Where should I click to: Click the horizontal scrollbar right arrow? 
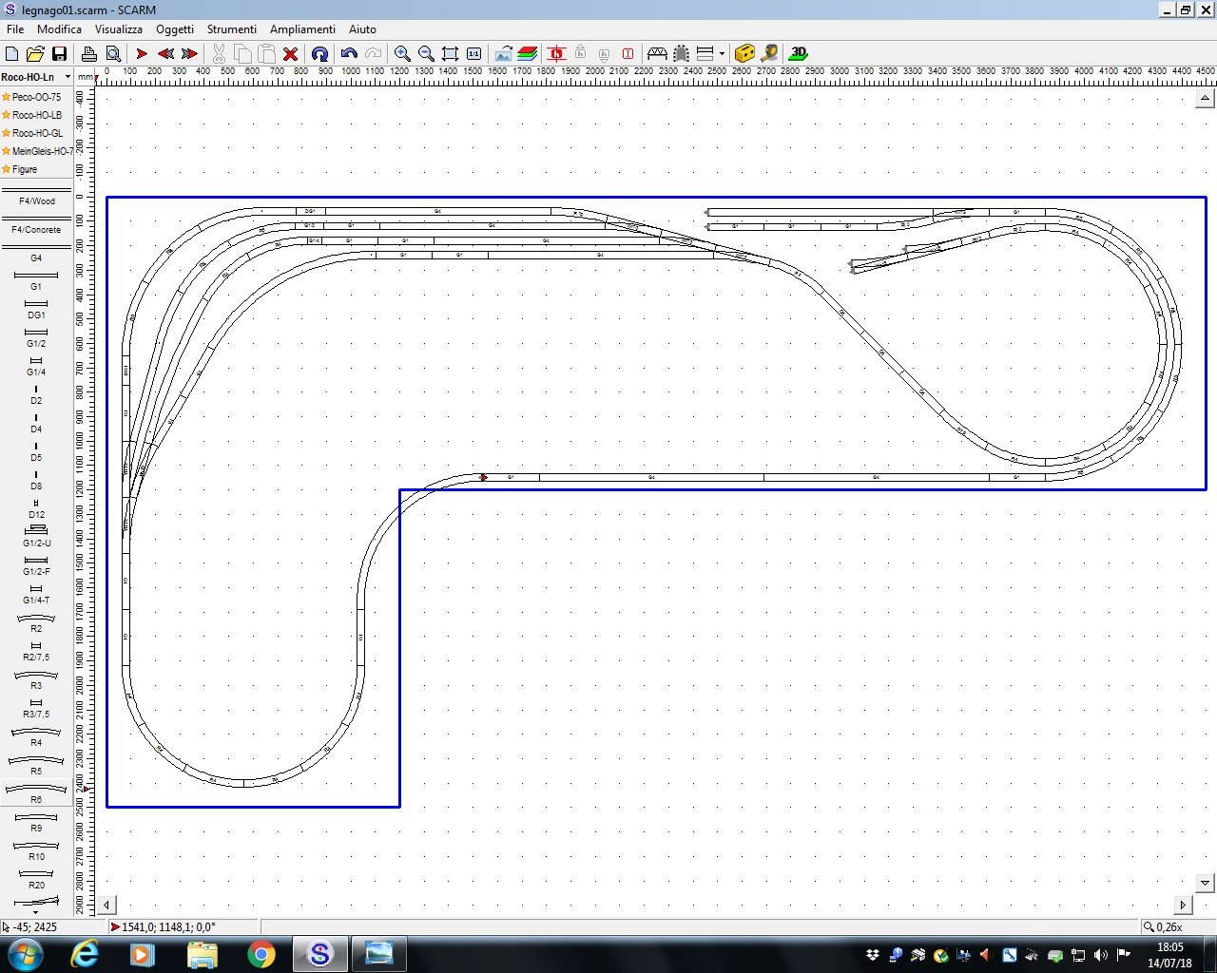pyautogui.click(x=1183, y=905)
